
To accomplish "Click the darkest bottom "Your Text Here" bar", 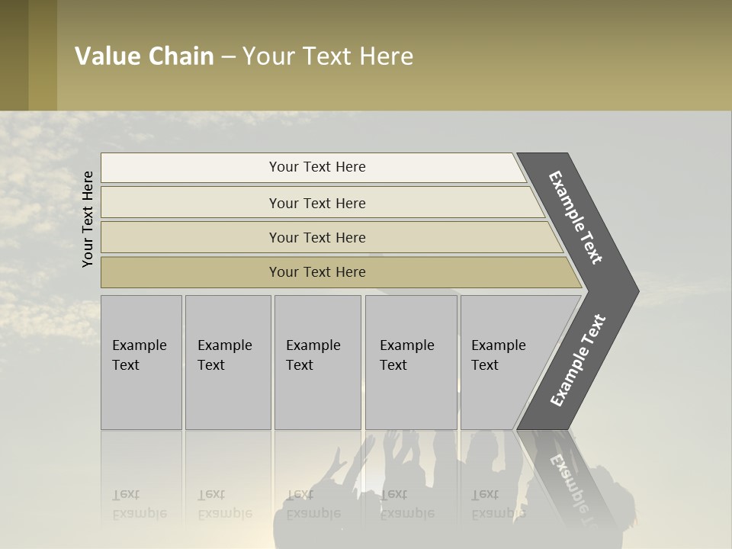I will point(317,272).
